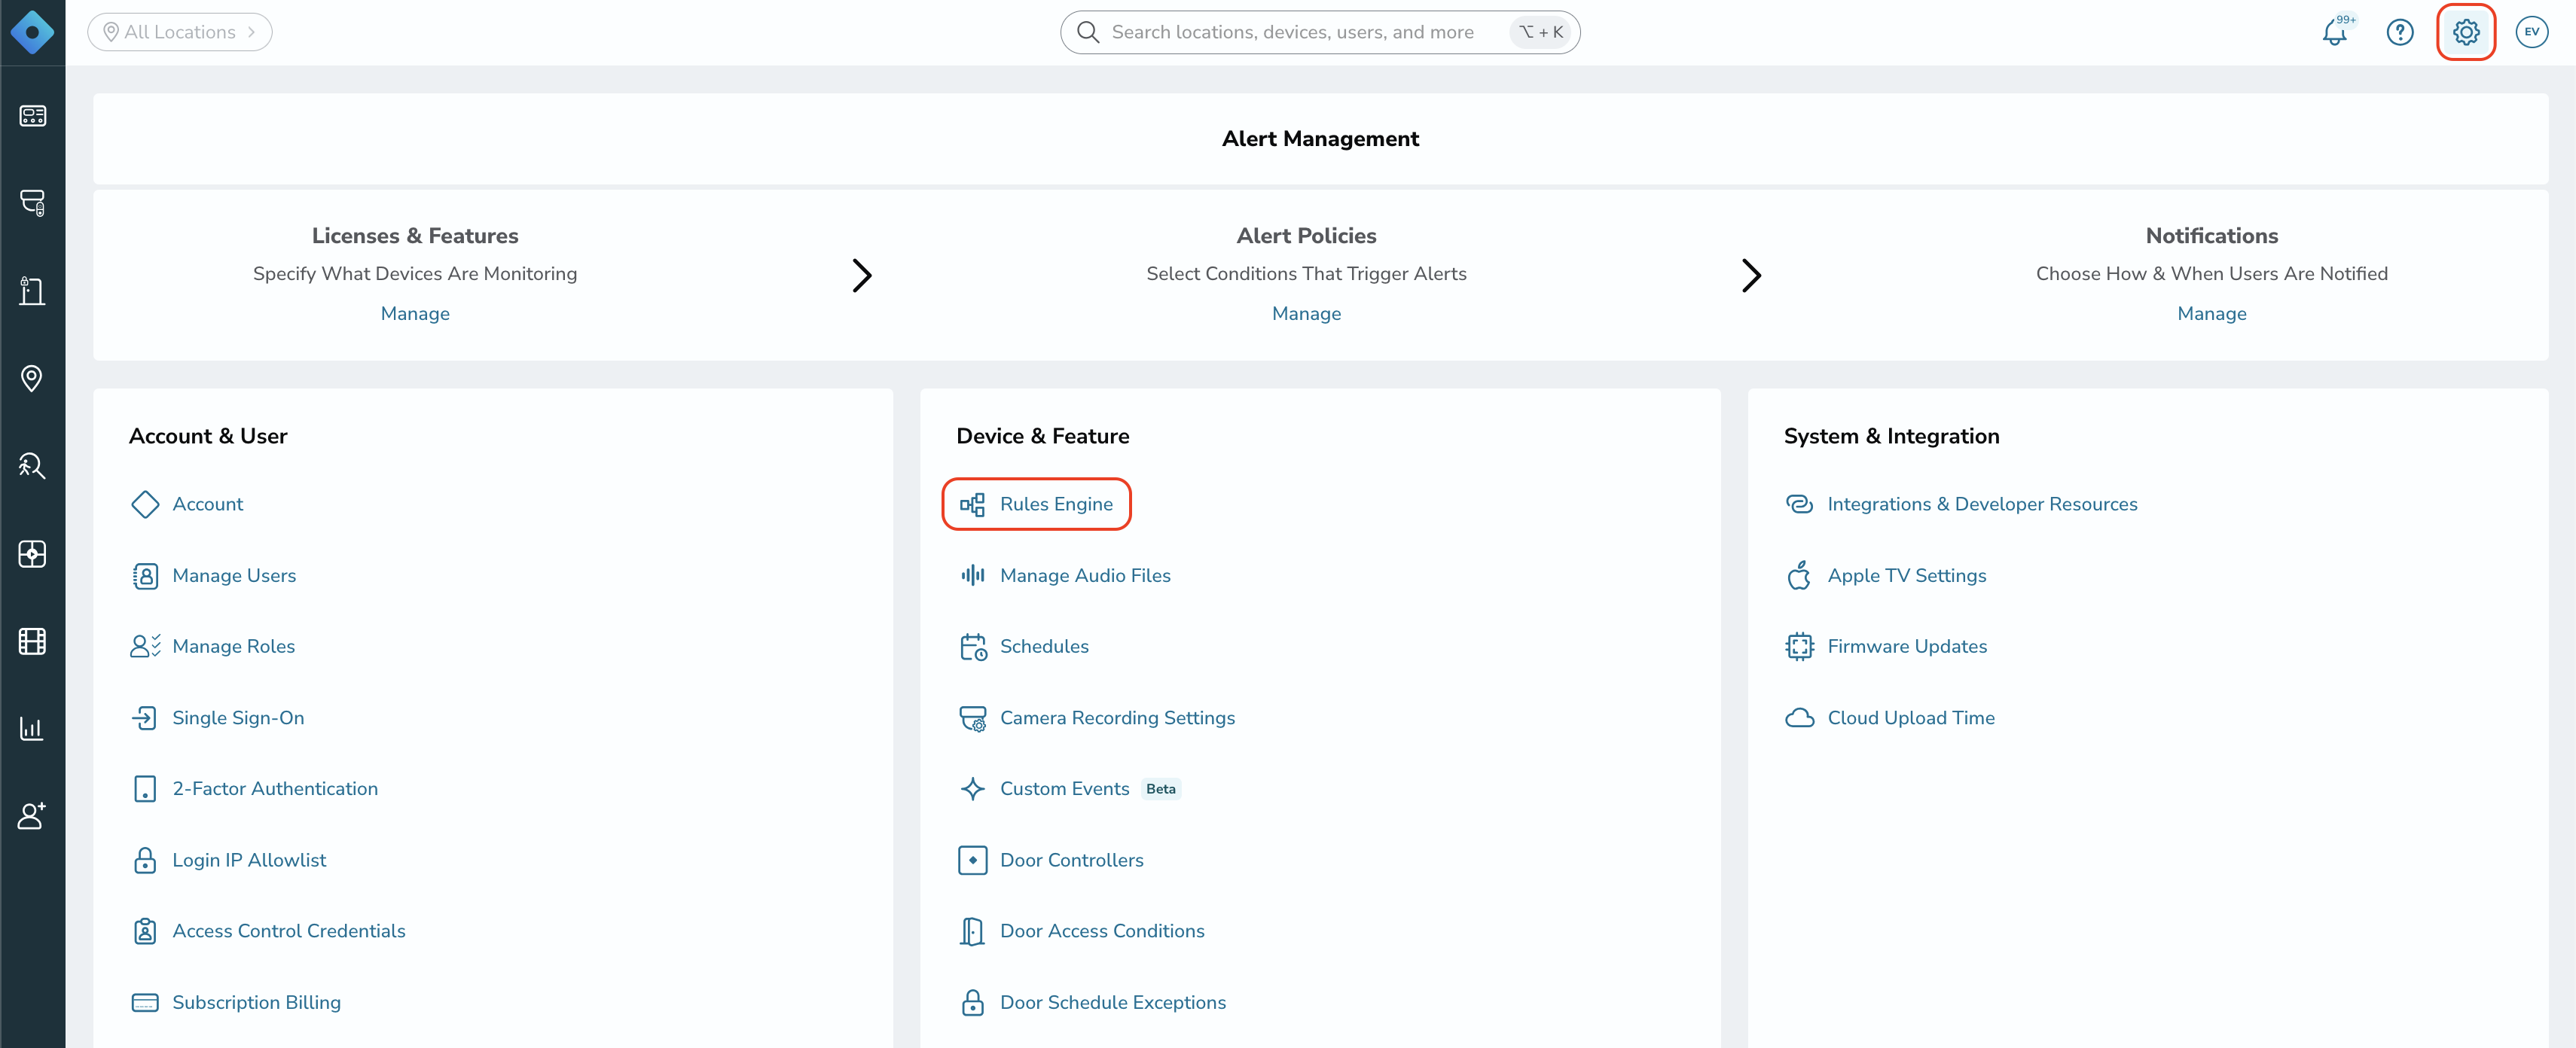Open the dashboard icon in sidebar
Screen dimensions: 2576x1048
click(x=32, y=116)
